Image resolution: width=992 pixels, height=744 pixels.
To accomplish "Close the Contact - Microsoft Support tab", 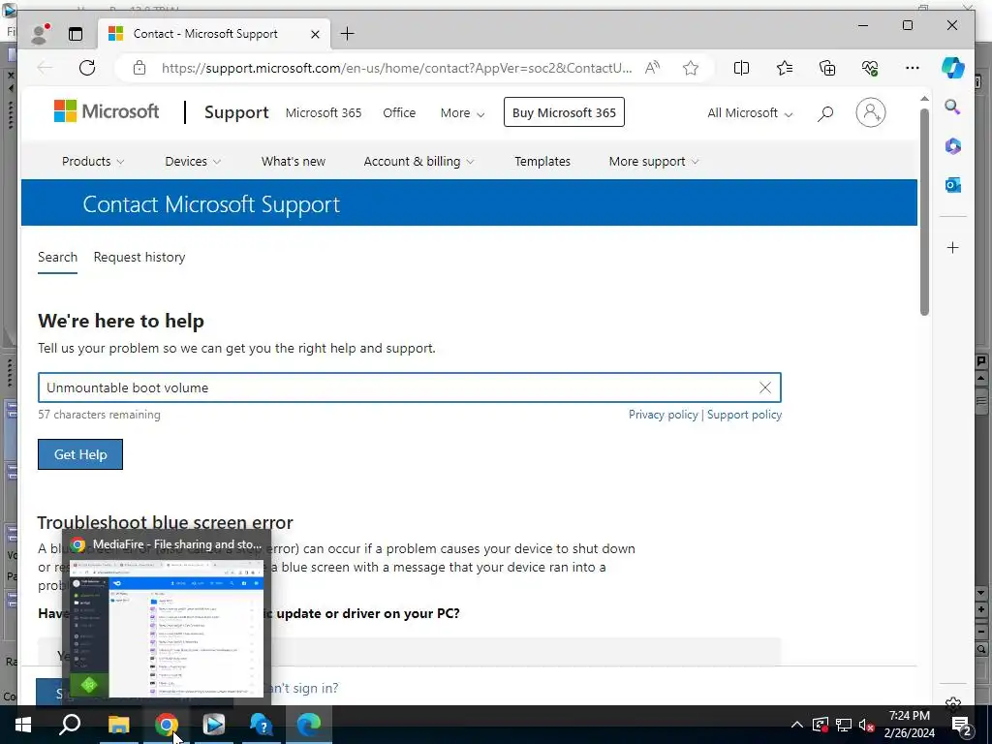I will pyautogui.click(x=315, y=34).
